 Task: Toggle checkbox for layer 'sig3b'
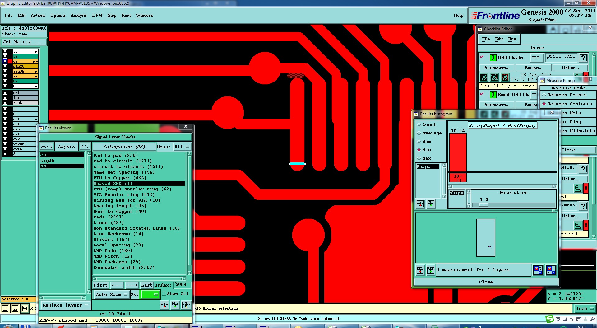point(5,71)
